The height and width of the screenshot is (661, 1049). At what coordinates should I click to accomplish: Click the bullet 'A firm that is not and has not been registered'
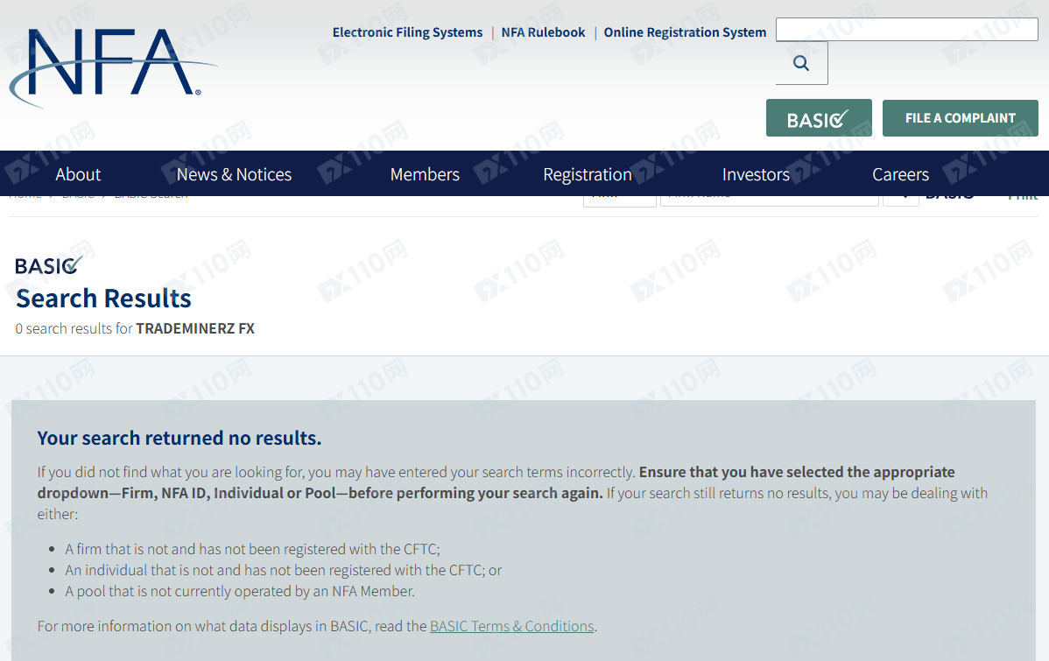pos(252,549)
